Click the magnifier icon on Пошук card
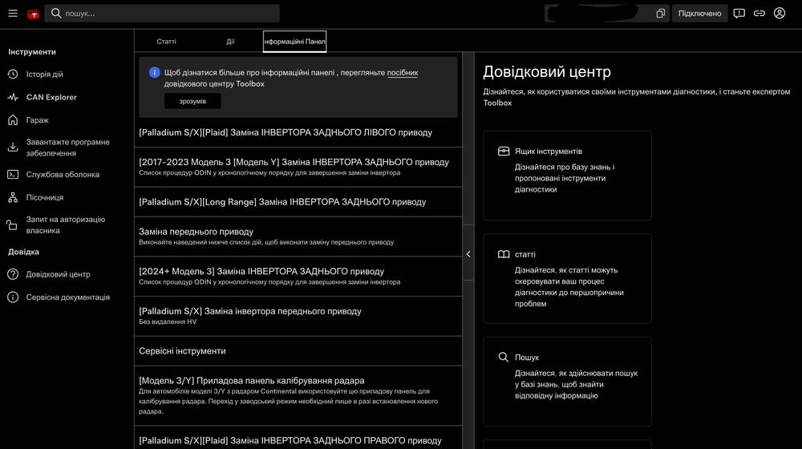 click(504, 357)
